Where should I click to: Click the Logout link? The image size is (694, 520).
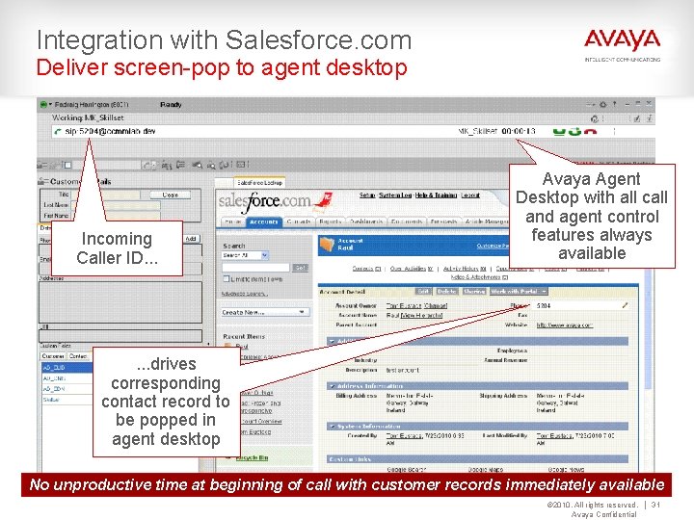pos(470,195)
